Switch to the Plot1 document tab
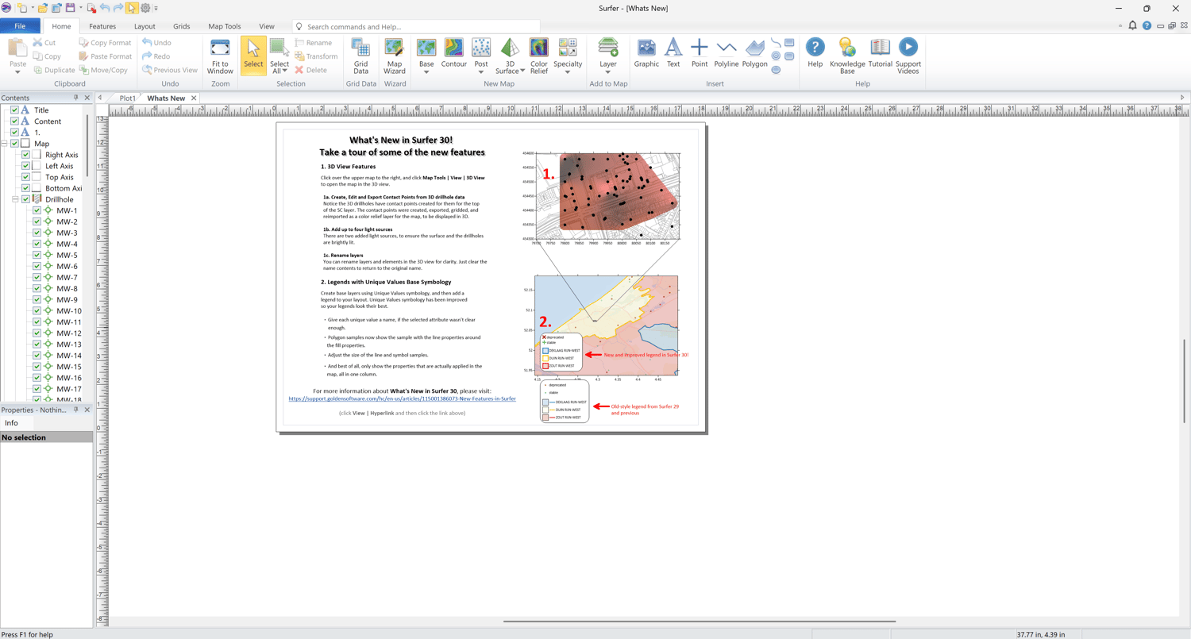Viewport: 1191px width, 639px height. pos(127,98)
